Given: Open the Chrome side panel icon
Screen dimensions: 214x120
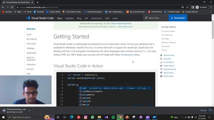Looking at the screenshot, I should [193, 7].
